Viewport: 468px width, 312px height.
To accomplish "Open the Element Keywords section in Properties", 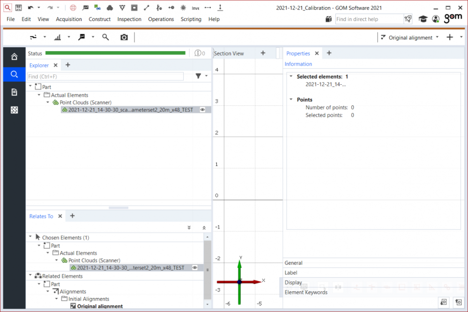I will point(305,291).
